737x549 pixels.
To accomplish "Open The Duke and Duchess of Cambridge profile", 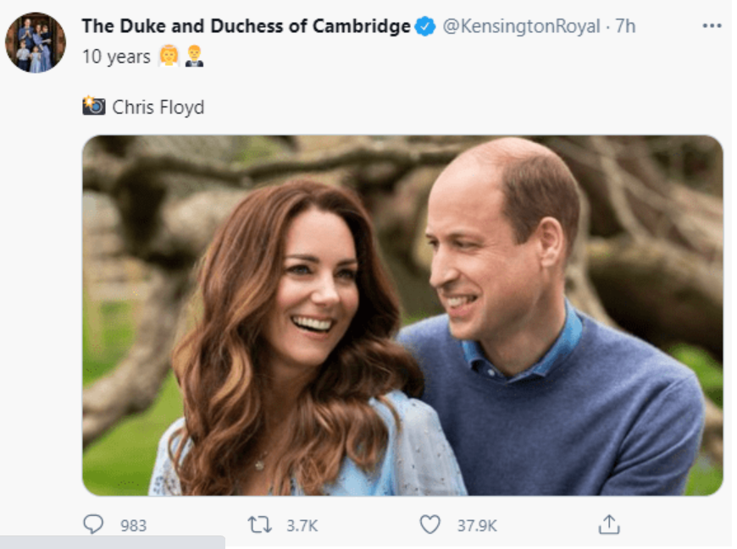I will click(x=246, y=26).
